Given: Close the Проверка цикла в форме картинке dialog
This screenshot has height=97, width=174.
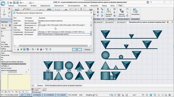Looking at the screenshot, I should 91,13.
